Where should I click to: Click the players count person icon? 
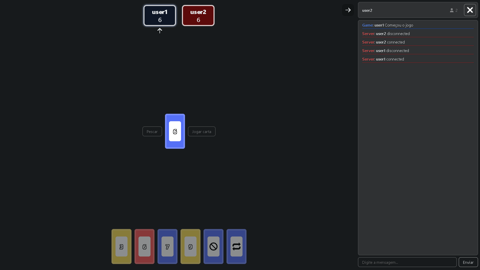click(x=451, y=10)
